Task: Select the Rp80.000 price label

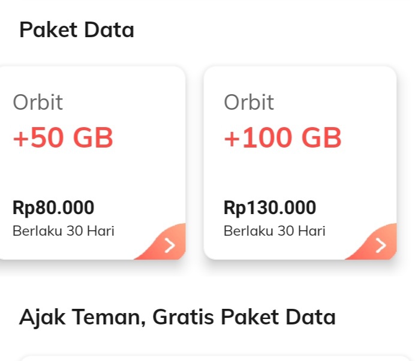Action: (x=53, y=208)
